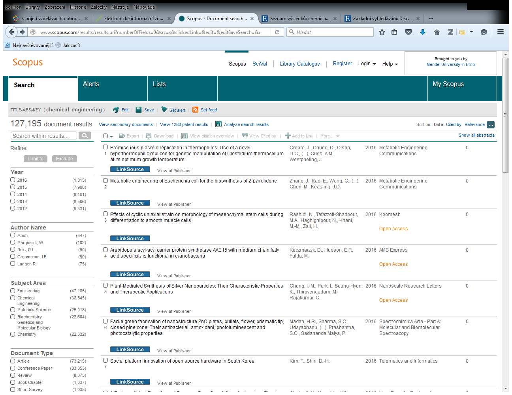
Task: Click LinkSource button for Promiscuous plasmid result
Action: pos(130,169)
